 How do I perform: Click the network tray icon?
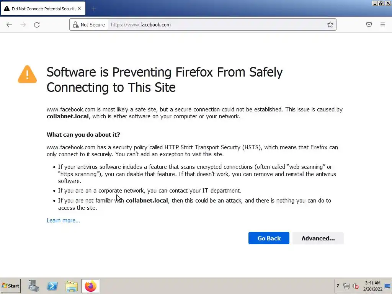pyautogui.click(x=346, y=286)
